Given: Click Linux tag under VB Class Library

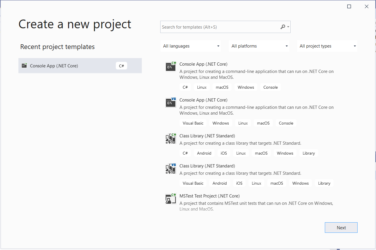Looking at the screenshot, I should 256,183.
